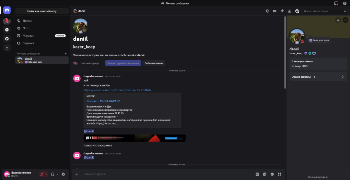
Task: Start a video call
Action: pos(274,11)
